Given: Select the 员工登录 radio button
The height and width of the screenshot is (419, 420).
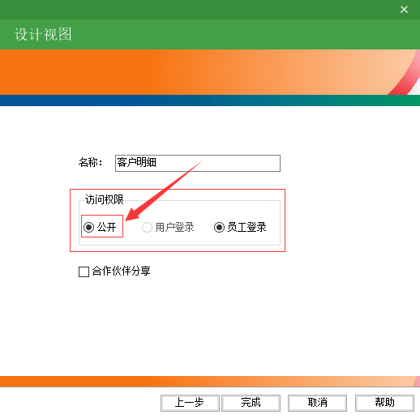Looking at the screenshot, I should pyautogui.click(x=219, y=227).
